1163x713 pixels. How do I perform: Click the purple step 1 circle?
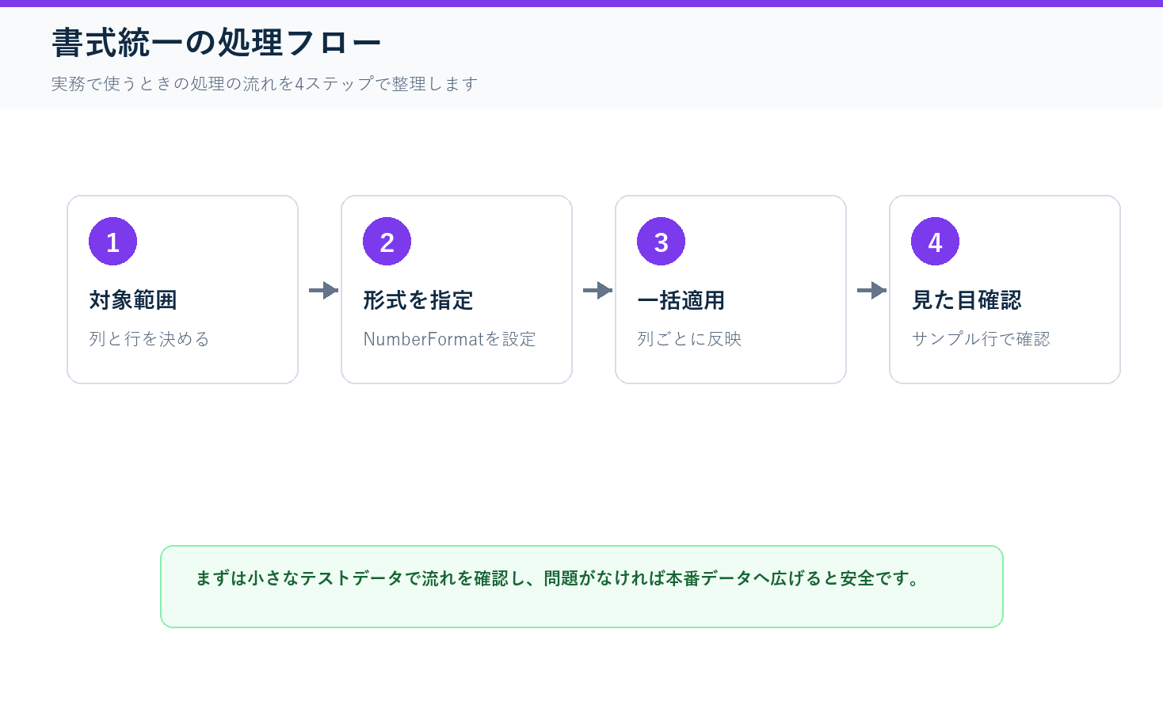coord(112,242)
